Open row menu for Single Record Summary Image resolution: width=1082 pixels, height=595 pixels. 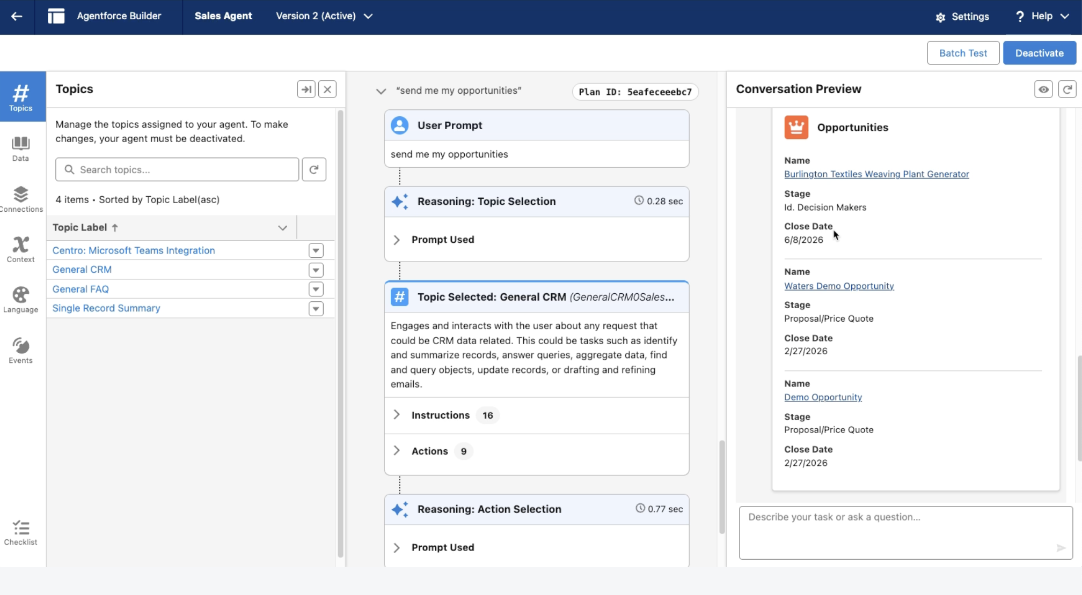pyautogui.click(x=316, y=309)
